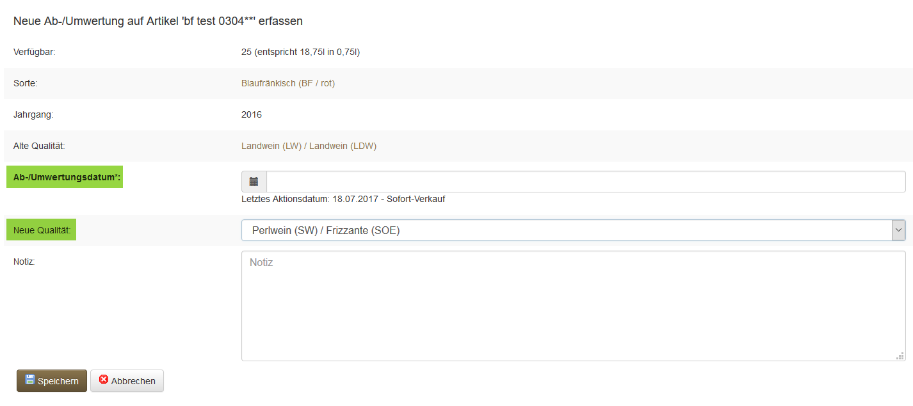Viewport: 913px width, 406px height.
Task: Click the green Ab-/Umwertungsdatum label
Action: [64, 178]
